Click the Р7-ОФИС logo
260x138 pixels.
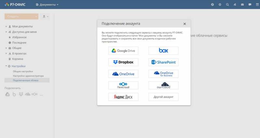(15, 5)
